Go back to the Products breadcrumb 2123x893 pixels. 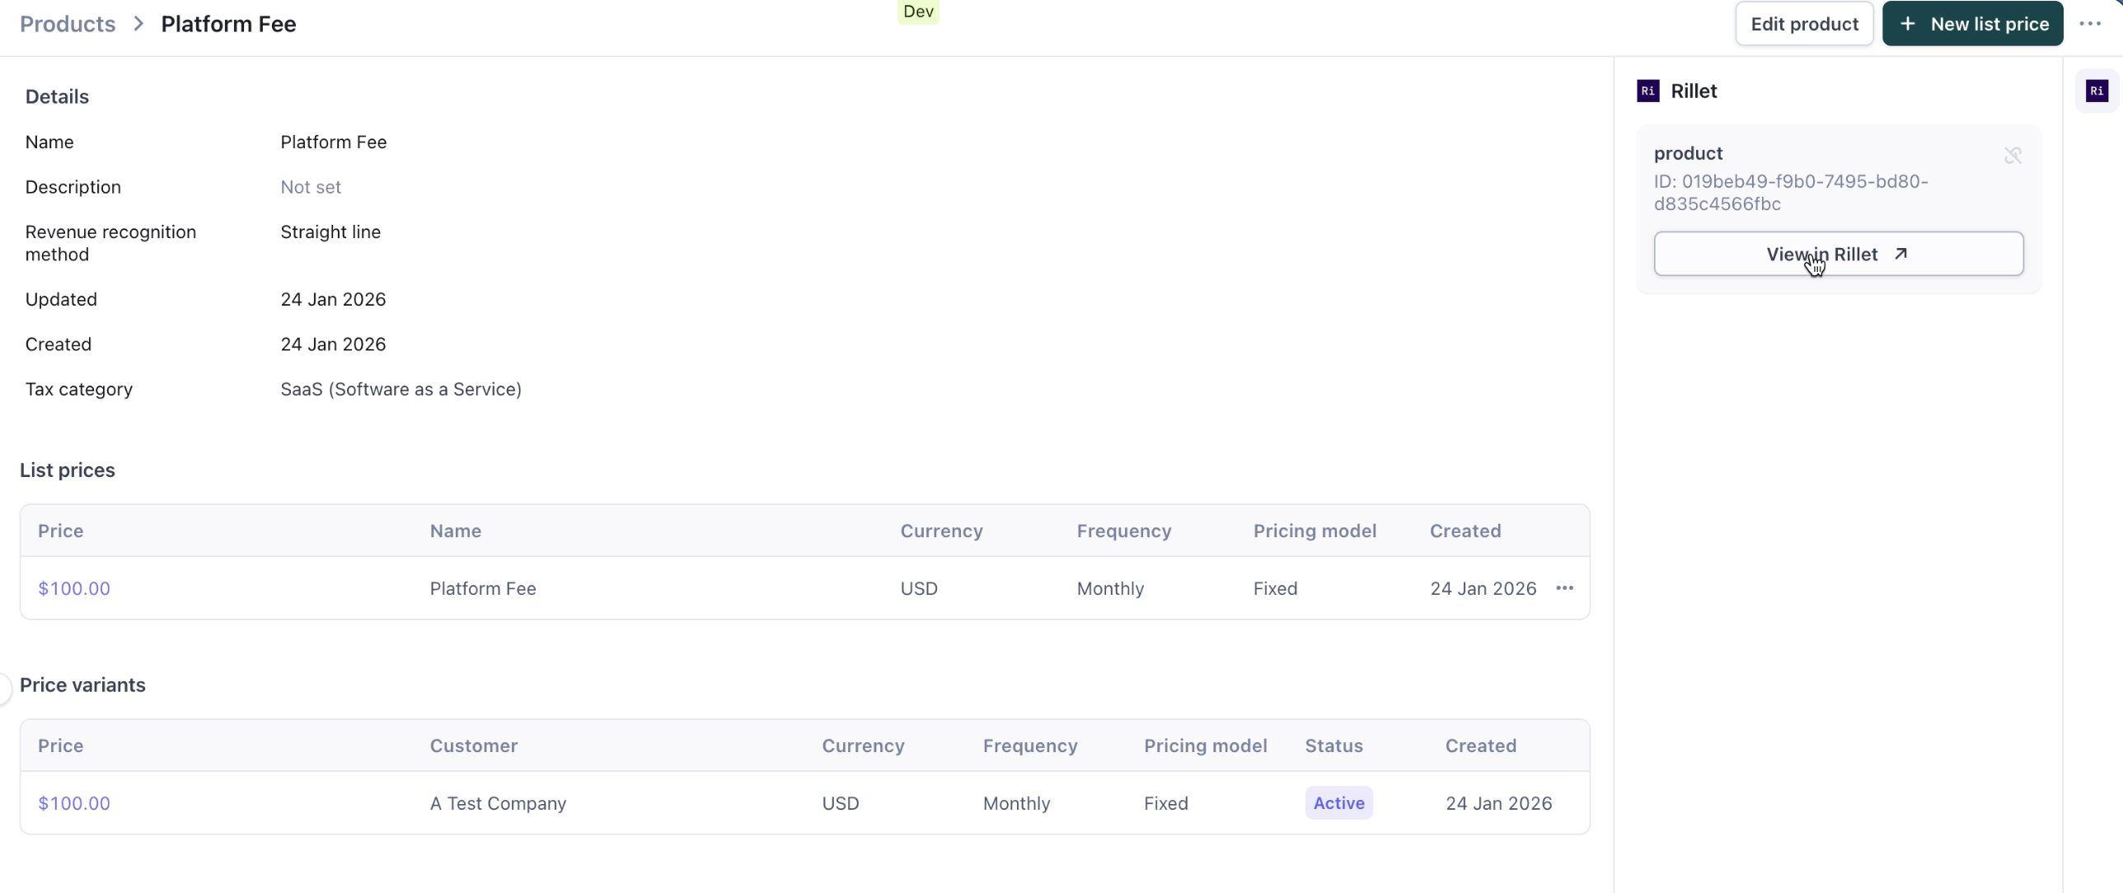click(68, 24)
